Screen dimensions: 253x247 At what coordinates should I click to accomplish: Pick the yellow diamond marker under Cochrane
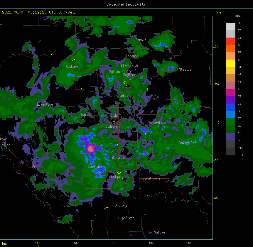(x=100, y=173)
